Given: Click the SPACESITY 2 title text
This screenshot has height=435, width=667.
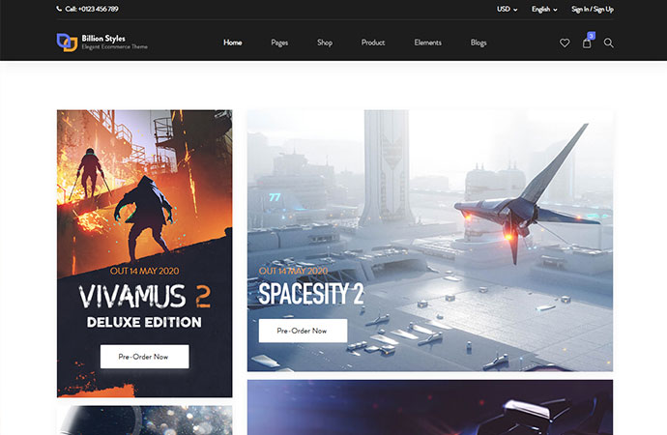Looking at the screenshot, I should pos(311,294).
